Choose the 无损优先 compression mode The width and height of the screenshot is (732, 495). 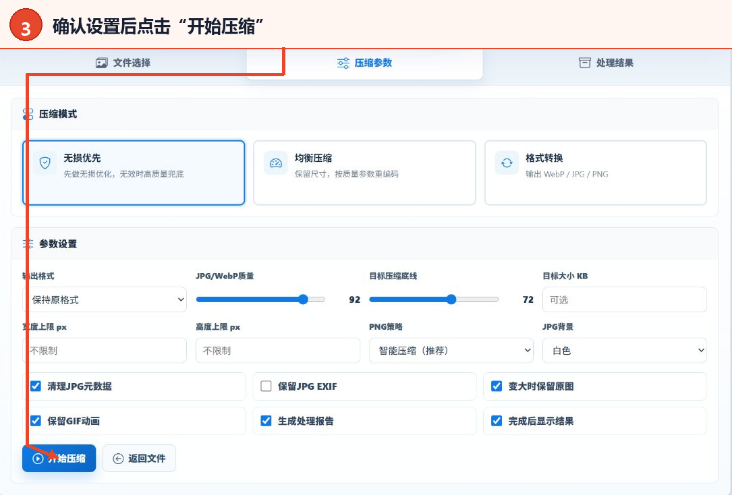pos(134,173)
